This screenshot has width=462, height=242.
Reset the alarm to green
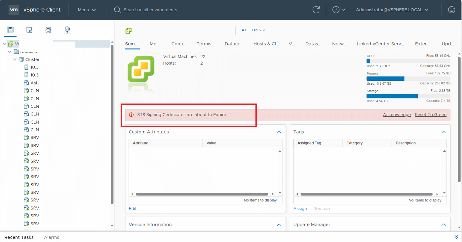click(x=431, y=115)
